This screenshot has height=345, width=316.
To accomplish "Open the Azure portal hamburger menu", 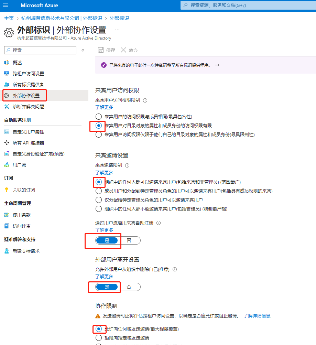I will click(6, 6).
